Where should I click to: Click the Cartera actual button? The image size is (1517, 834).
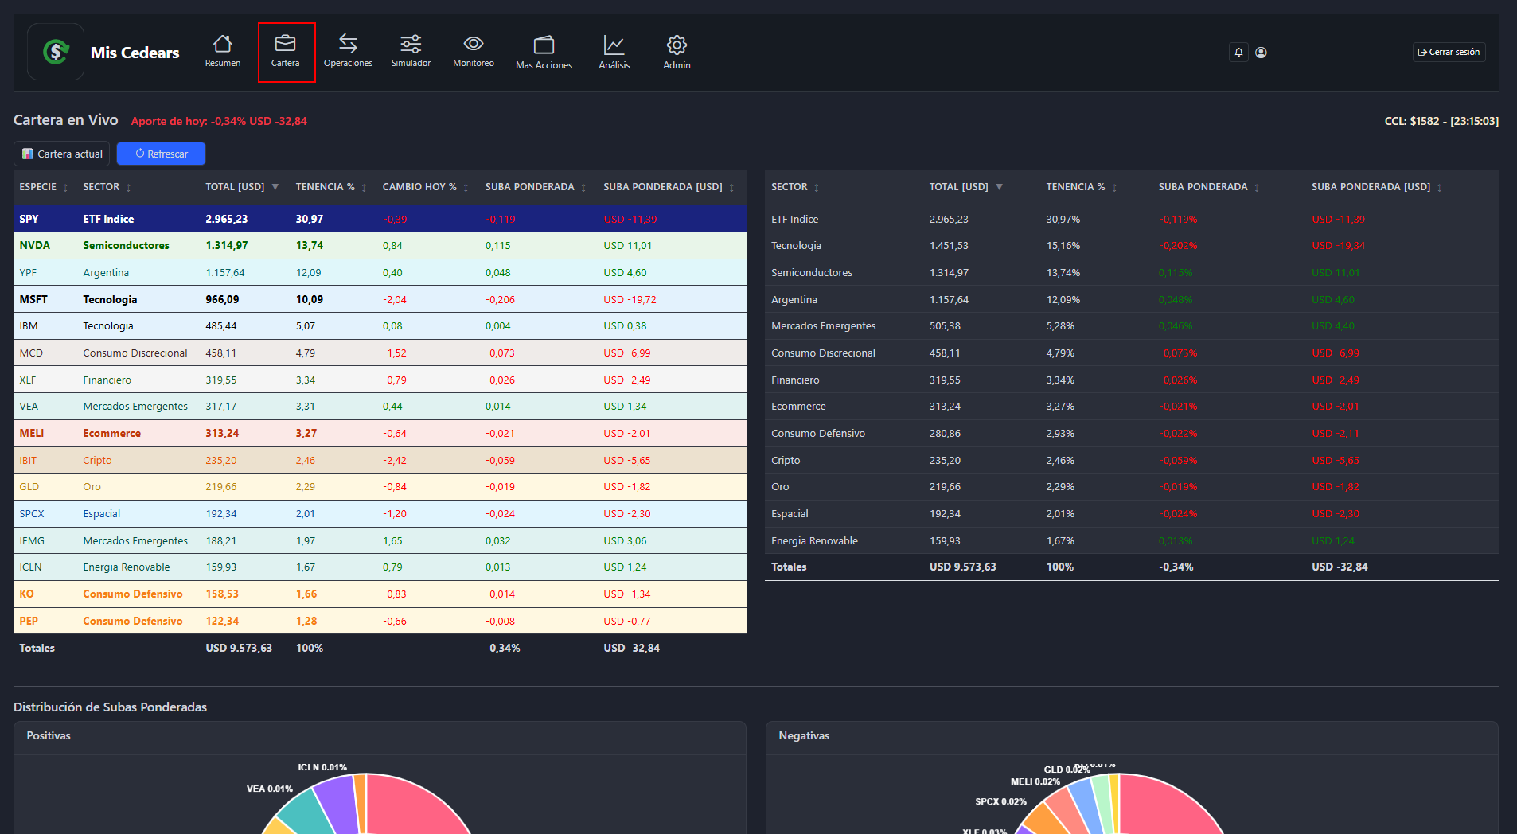[x=62, y=154]
